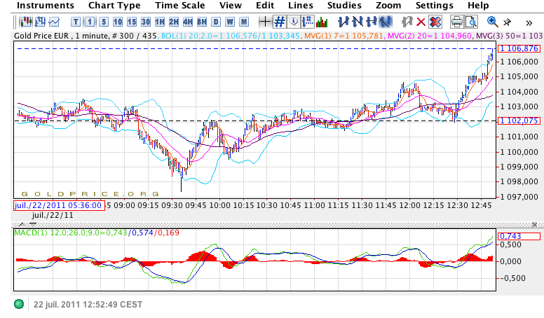Select the 1H timeframe button
Viewport: 544px width, 318px height.
[x=160, y=21]
